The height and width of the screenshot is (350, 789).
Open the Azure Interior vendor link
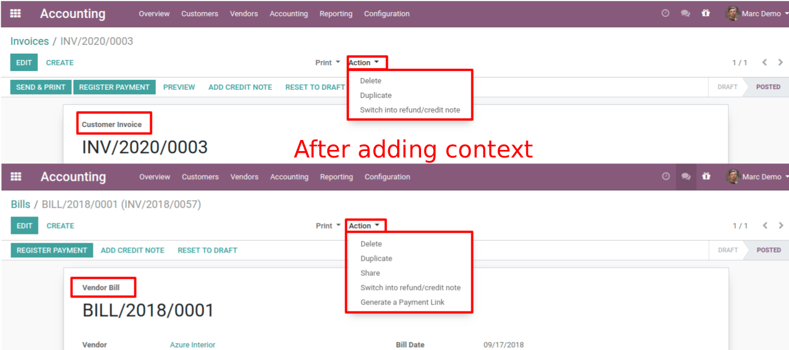point(193,345)
